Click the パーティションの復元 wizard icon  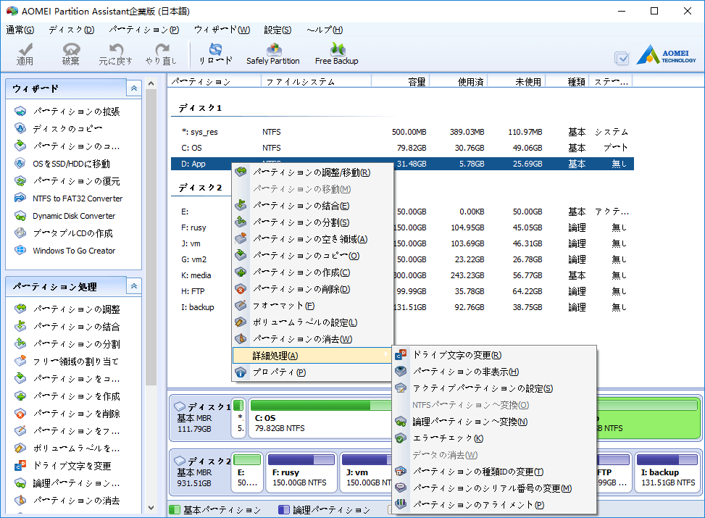pos(20,181)
